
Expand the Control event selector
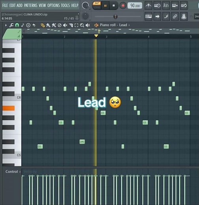tap(13, 171)
